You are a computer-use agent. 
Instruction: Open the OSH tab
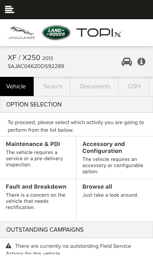click(134, 86)
